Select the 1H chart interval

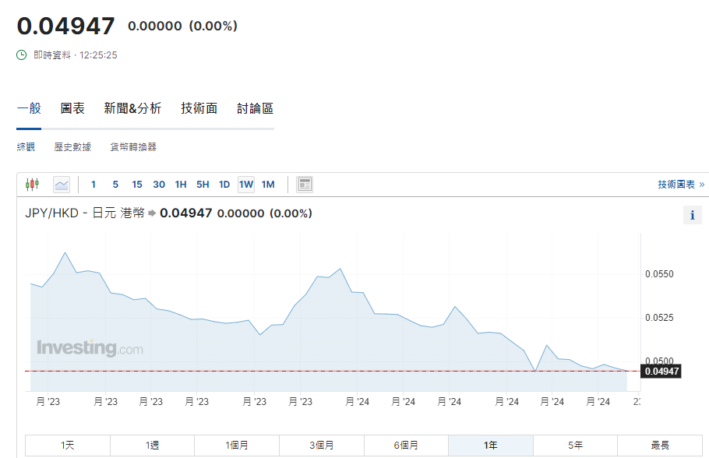pos(181,185)
